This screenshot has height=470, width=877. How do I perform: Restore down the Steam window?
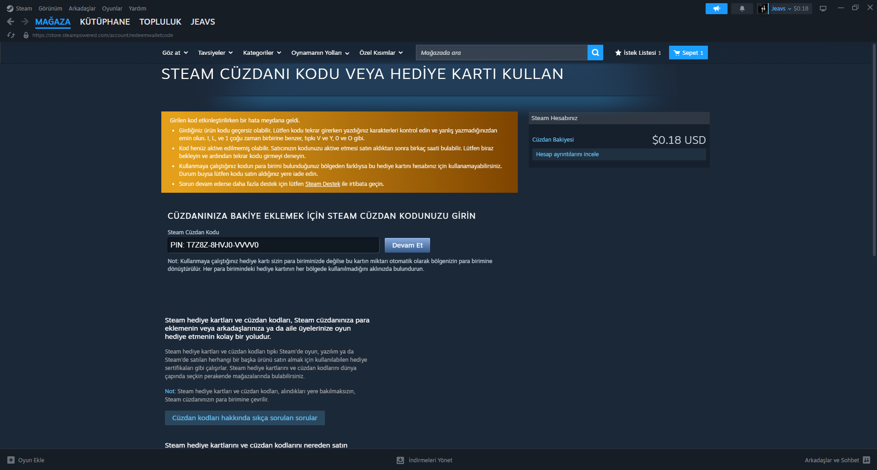pos(856,8)
